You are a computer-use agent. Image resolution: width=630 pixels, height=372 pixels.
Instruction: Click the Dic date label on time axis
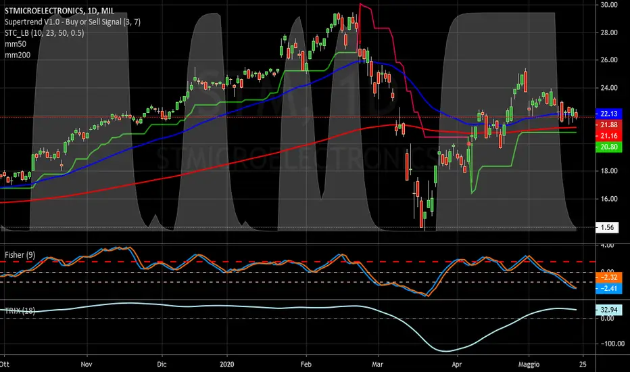click(x=162, y=365)
